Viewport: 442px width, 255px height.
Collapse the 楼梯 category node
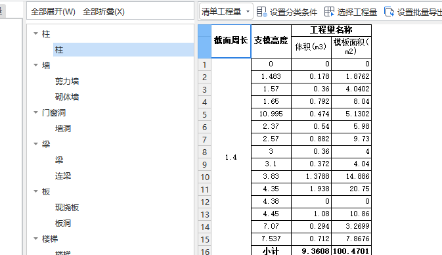click(36, 239)
